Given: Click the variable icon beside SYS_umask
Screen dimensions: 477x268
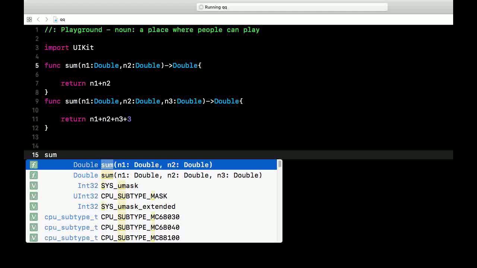Looking at the screenshot, I should coord(34,186).
